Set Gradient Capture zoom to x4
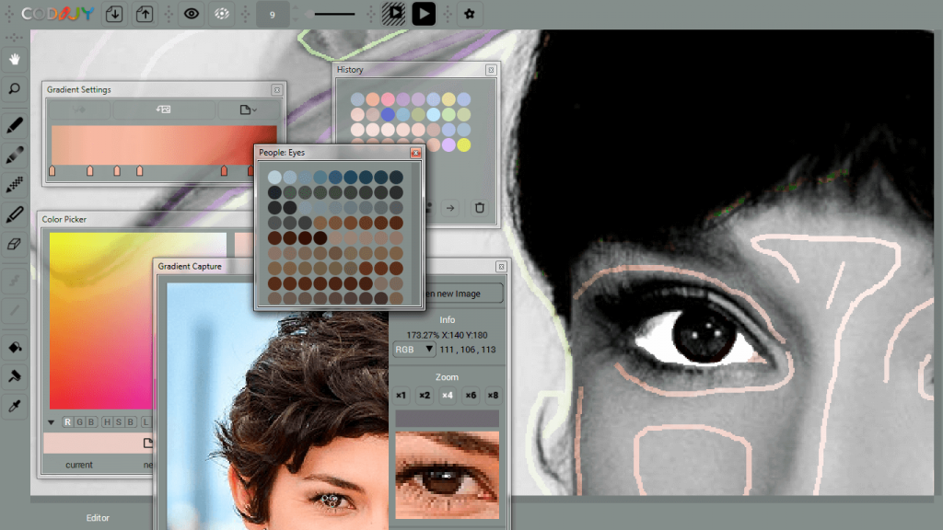 448,396
